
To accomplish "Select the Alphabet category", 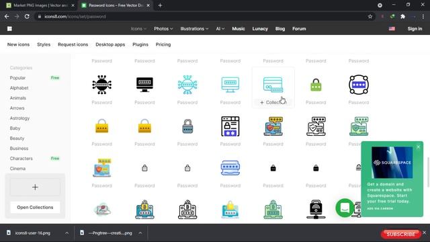I will coord(19,88).
